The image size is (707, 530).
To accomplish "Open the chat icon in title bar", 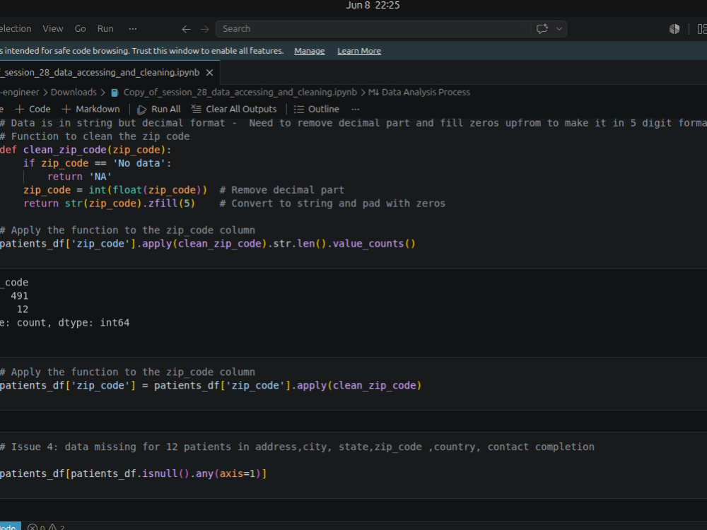I will [542, 29].
